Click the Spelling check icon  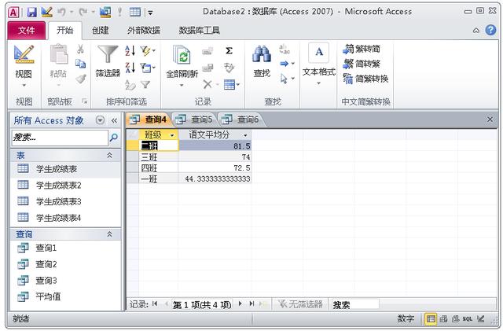[x=229, y=68]
